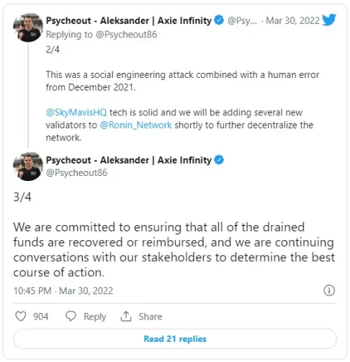Viewport: 350px width, 362px height.
Task: Open the Mar 30, 2022 date in the header
Action: coord(292,21)
